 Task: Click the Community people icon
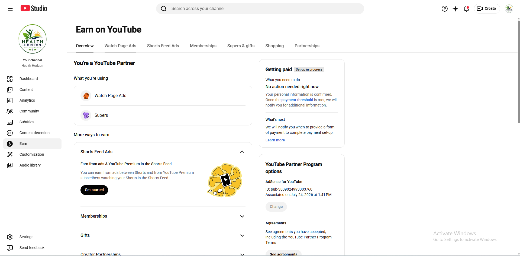click(x=10, y=111)
